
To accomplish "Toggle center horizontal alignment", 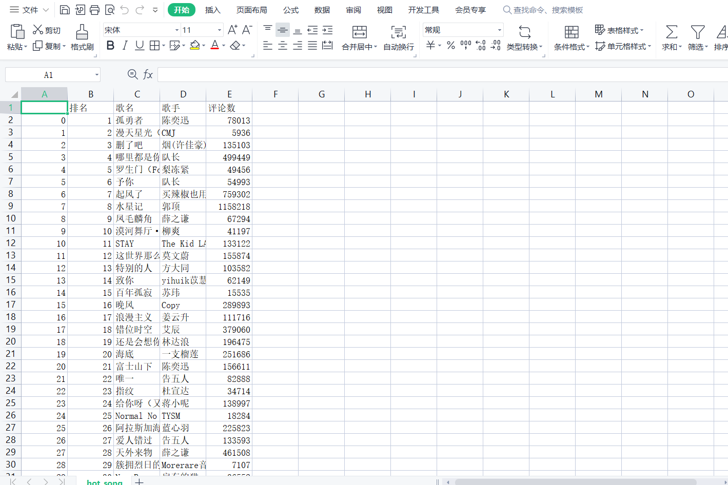I will coord(282,46).
